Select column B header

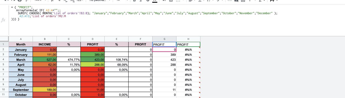pos(45,39)
